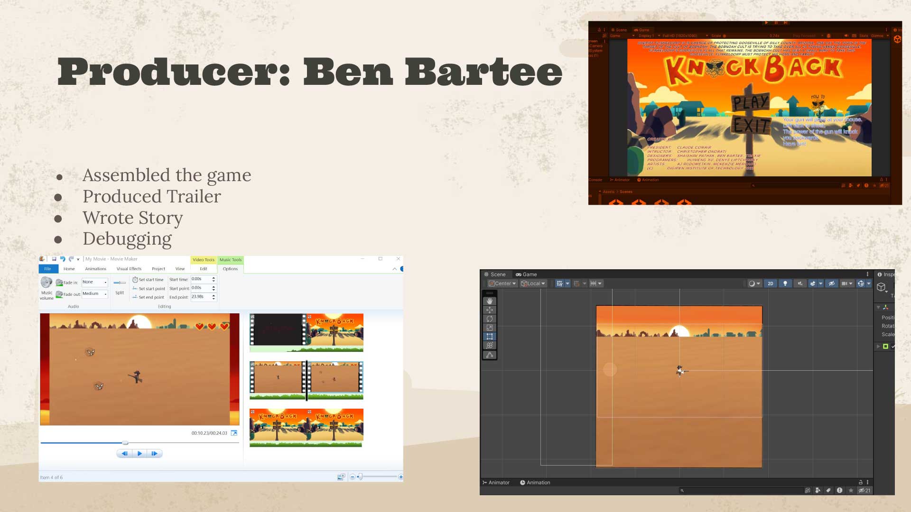The width and height of the screenshot is (911, 512).
Task: Toggle scene lighting bulb button
Action: pyautogui.click(x=785, y=283)
